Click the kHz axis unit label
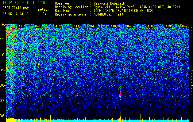This screenshot has height=122, width=193. pyautogui.click(x=3, y=25)
